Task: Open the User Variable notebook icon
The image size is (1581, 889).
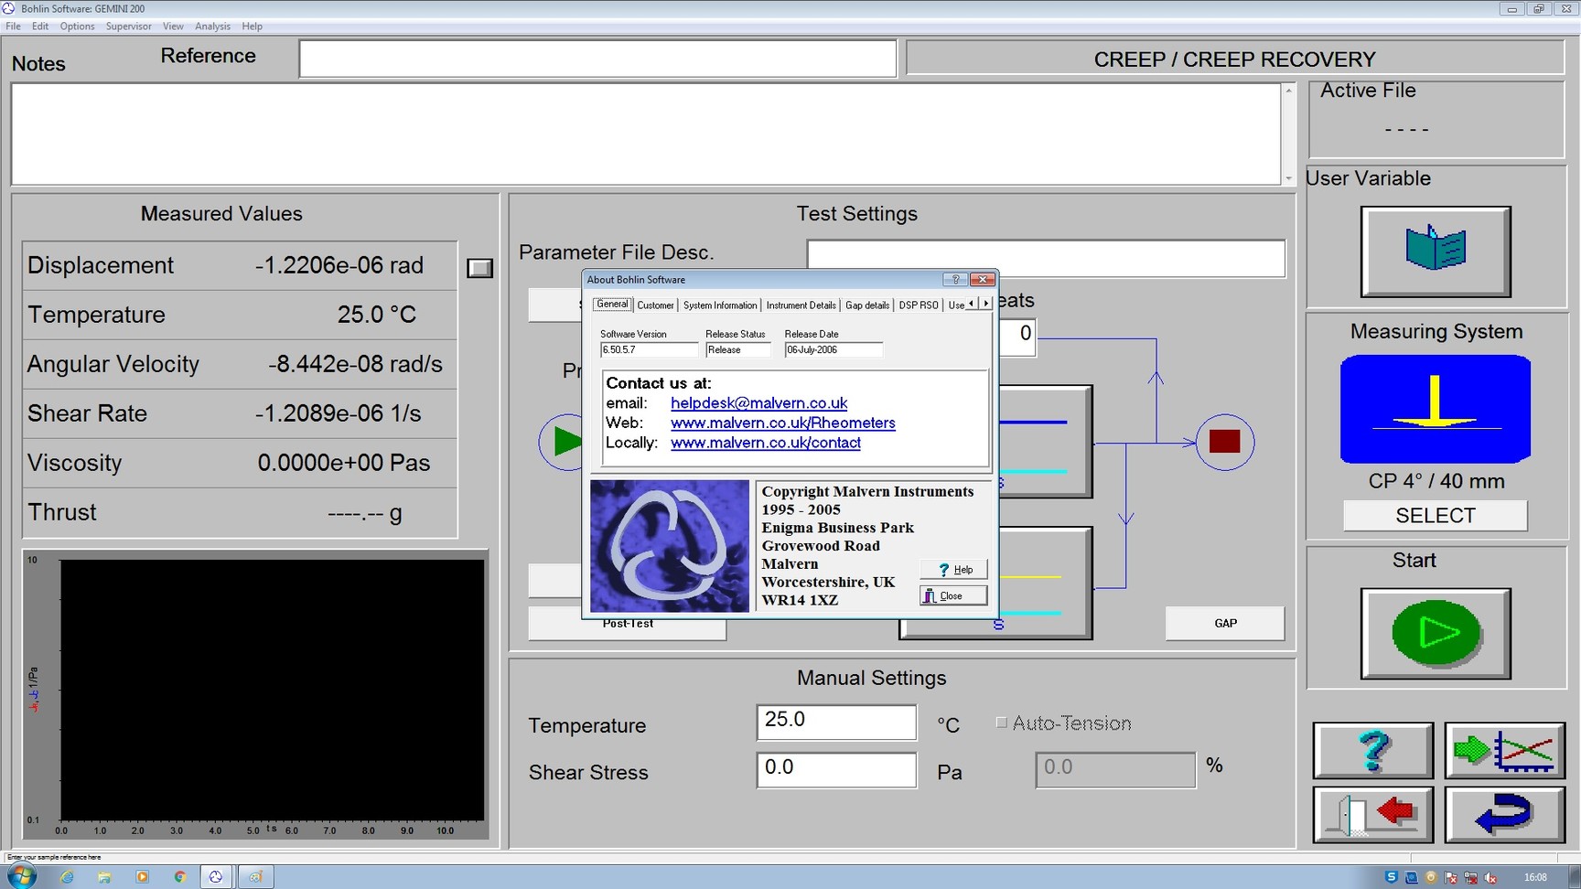Action: [1434, 252]
